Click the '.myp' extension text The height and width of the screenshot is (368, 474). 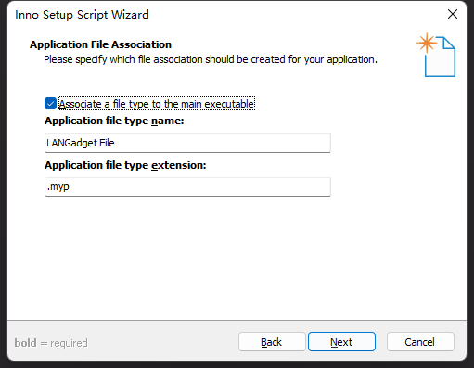58,187
